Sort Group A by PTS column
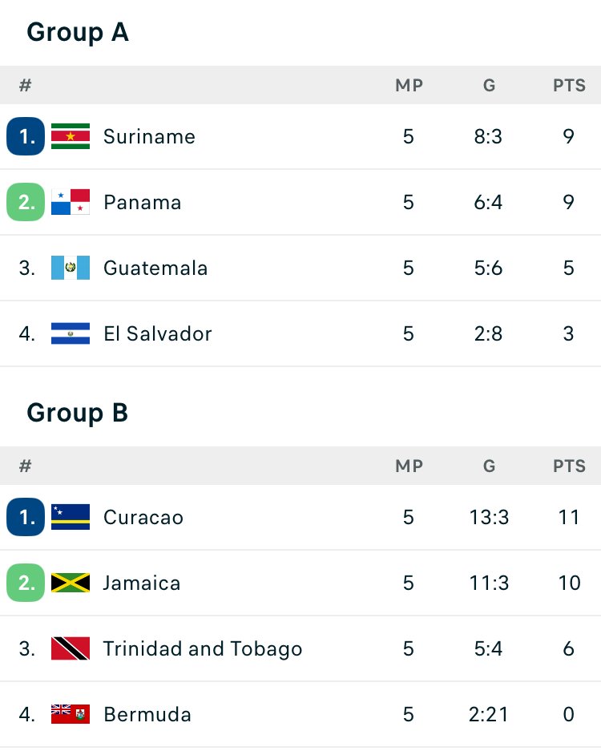This screenshot has height=751, width=601. (x=569, y=85)
